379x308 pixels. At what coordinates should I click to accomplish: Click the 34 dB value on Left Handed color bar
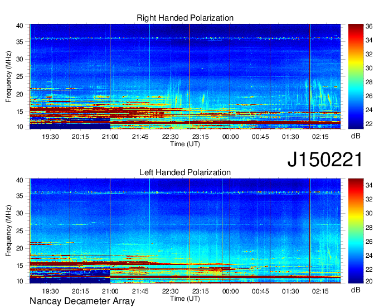(x=369, y=185)
